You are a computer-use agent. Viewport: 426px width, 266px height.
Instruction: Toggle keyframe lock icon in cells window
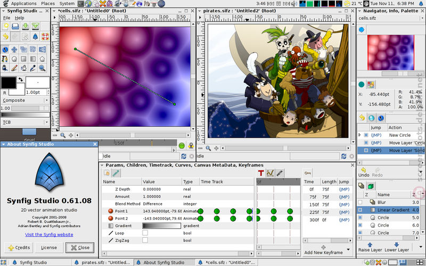pos(191,146)
